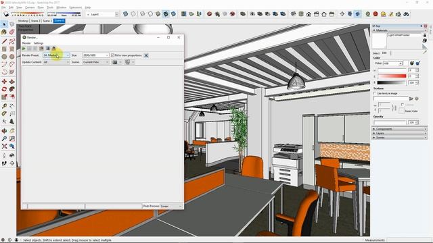Click the Iso standard view icon
This screenshot has height=243, width=433.
point(293,13)
